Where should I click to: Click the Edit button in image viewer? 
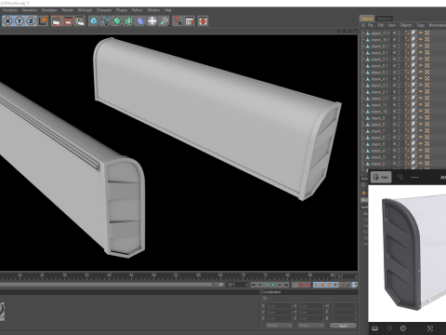coord(381,177)
